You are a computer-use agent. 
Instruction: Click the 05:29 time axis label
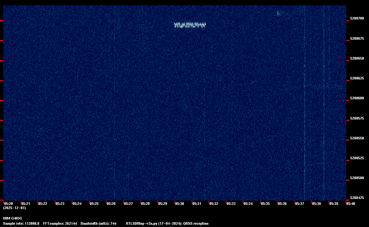[x=162, y=204]
